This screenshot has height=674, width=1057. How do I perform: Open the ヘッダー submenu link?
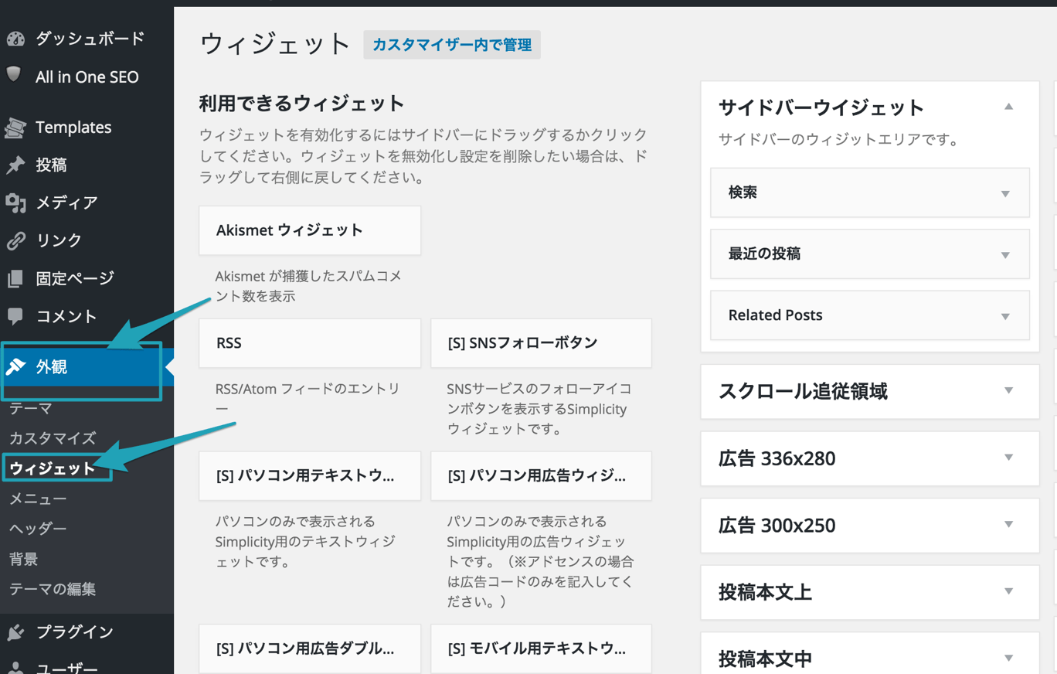pyautogui.click(x=38, y=529)
